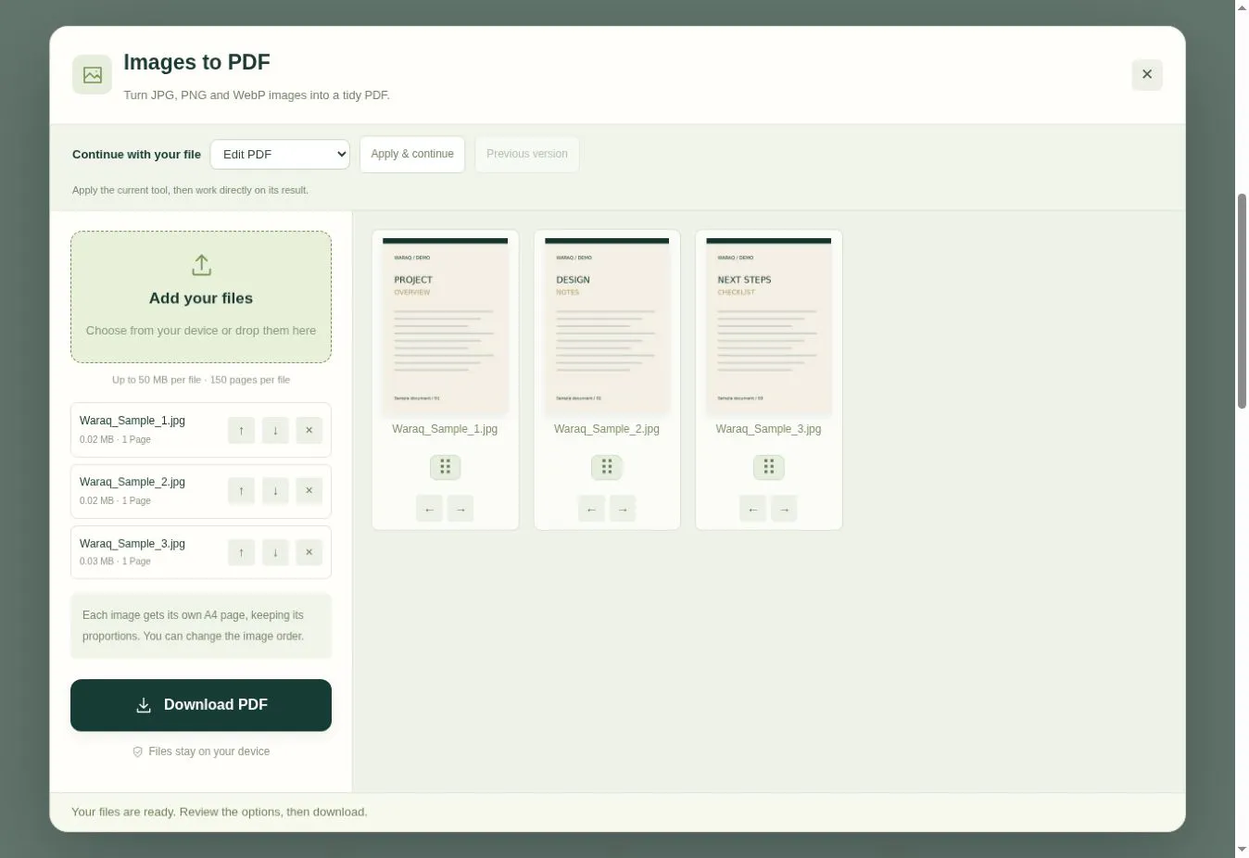Remove Waraq_Sample_1.jpg from the file list

click(x=309, y=430)
